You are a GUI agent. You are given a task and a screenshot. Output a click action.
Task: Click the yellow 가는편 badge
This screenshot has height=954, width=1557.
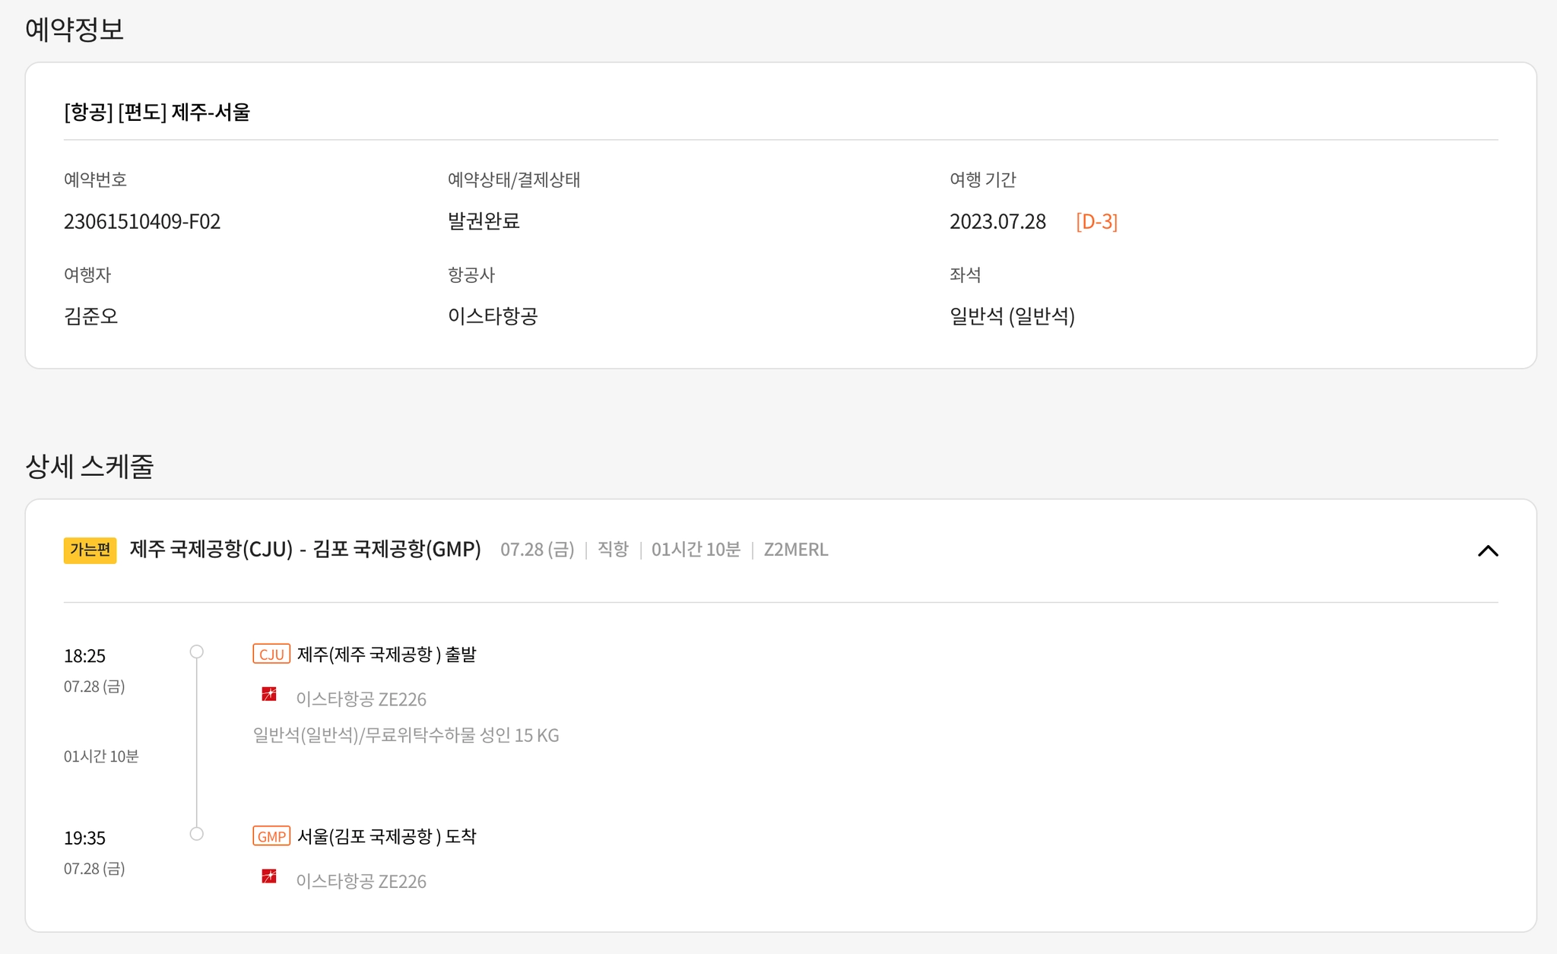coord(90,550)
